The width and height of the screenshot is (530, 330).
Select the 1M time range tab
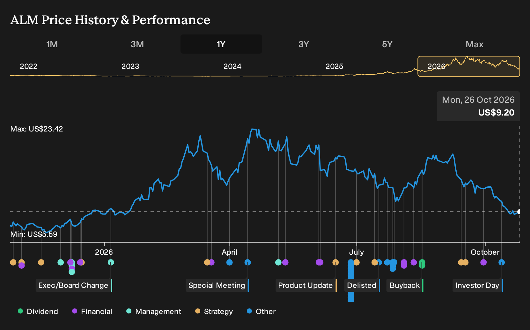[52, 44]
